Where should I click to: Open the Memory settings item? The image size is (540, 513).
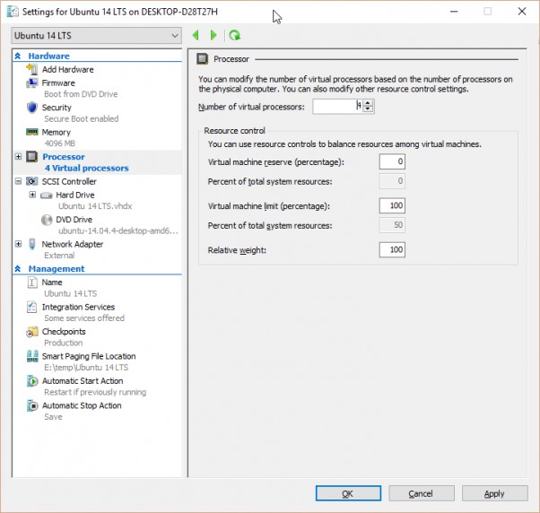(56, 132)
